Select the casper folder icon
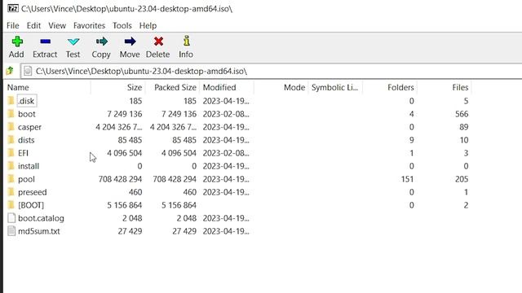 (11, 127)
